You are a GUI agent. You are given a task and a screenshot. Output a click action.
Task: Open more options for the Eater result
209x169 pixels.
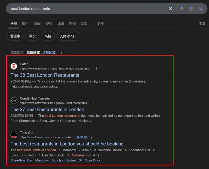pos(96,69)
